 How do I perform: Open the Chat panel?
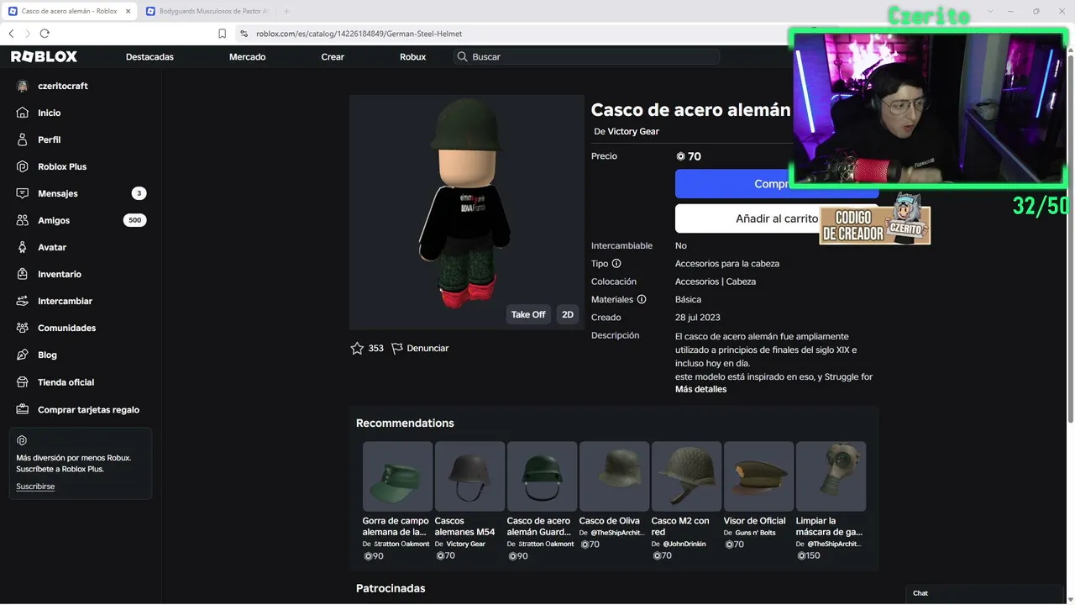[x=984, y=593]
